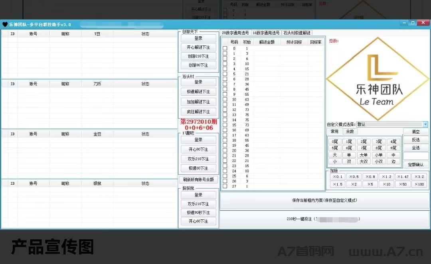Apply the ×1.47 multiplier
Viewport: 431px width, 264px height.
click(403, 177)
